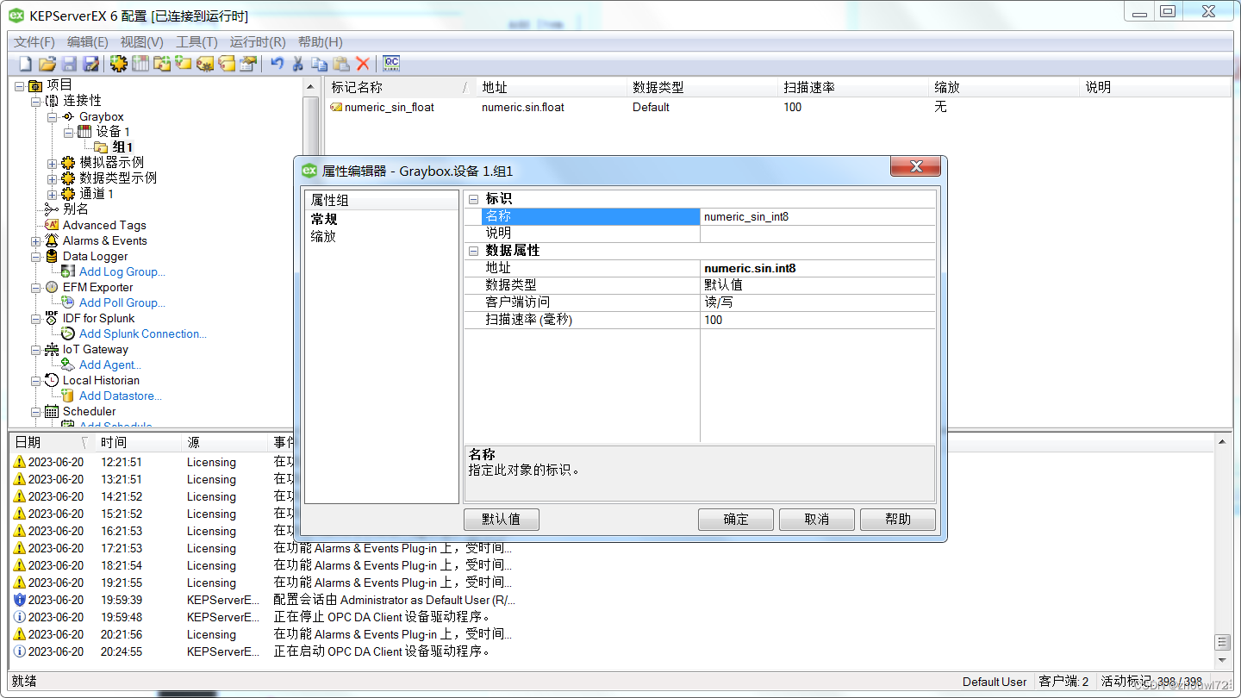Create a new channel with the gear icon
Screen dimensions: 1241x698
pos(118,63)
